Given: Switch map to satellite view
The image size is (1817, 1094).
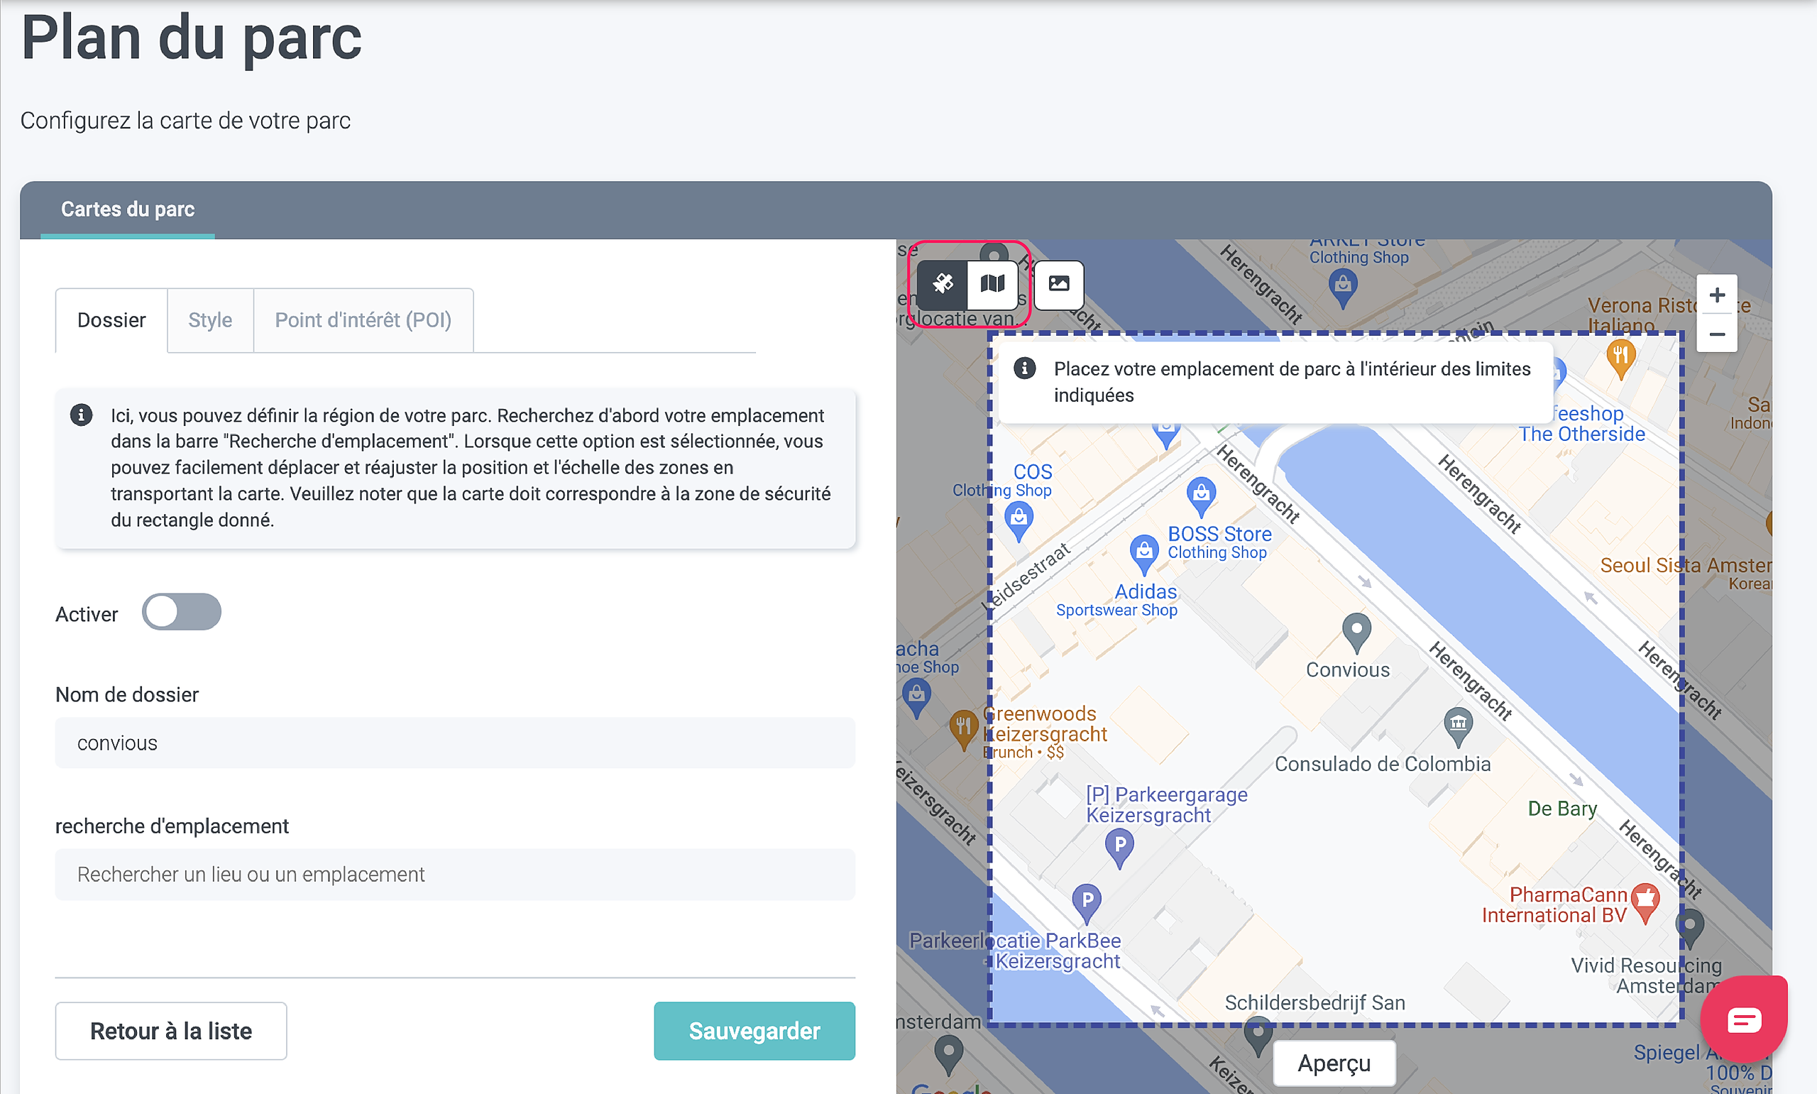Looking at the screenshot, I should click(x=943, y=284).
